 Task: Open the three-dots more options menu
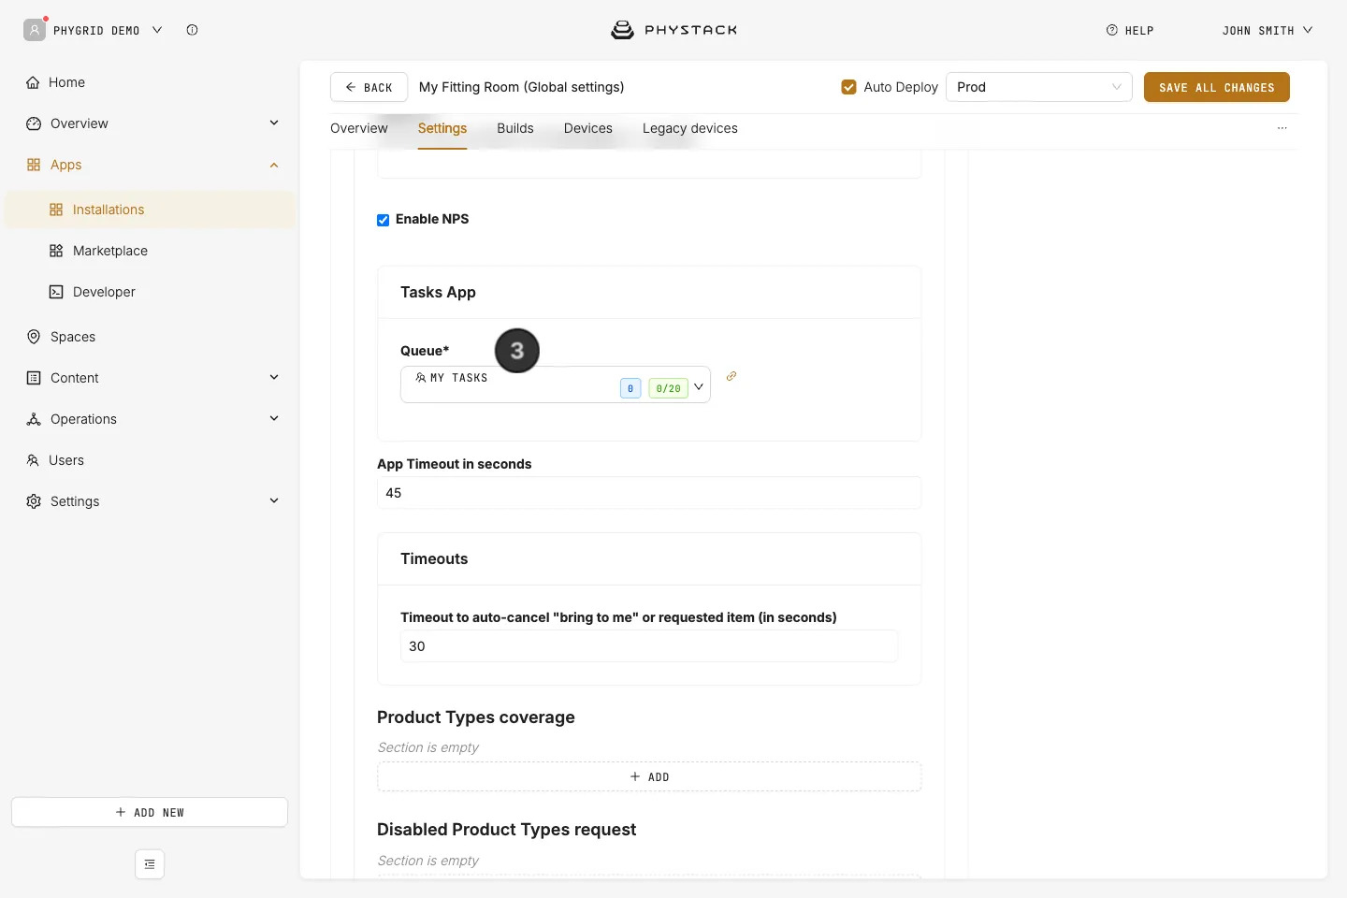point(1282,128)
